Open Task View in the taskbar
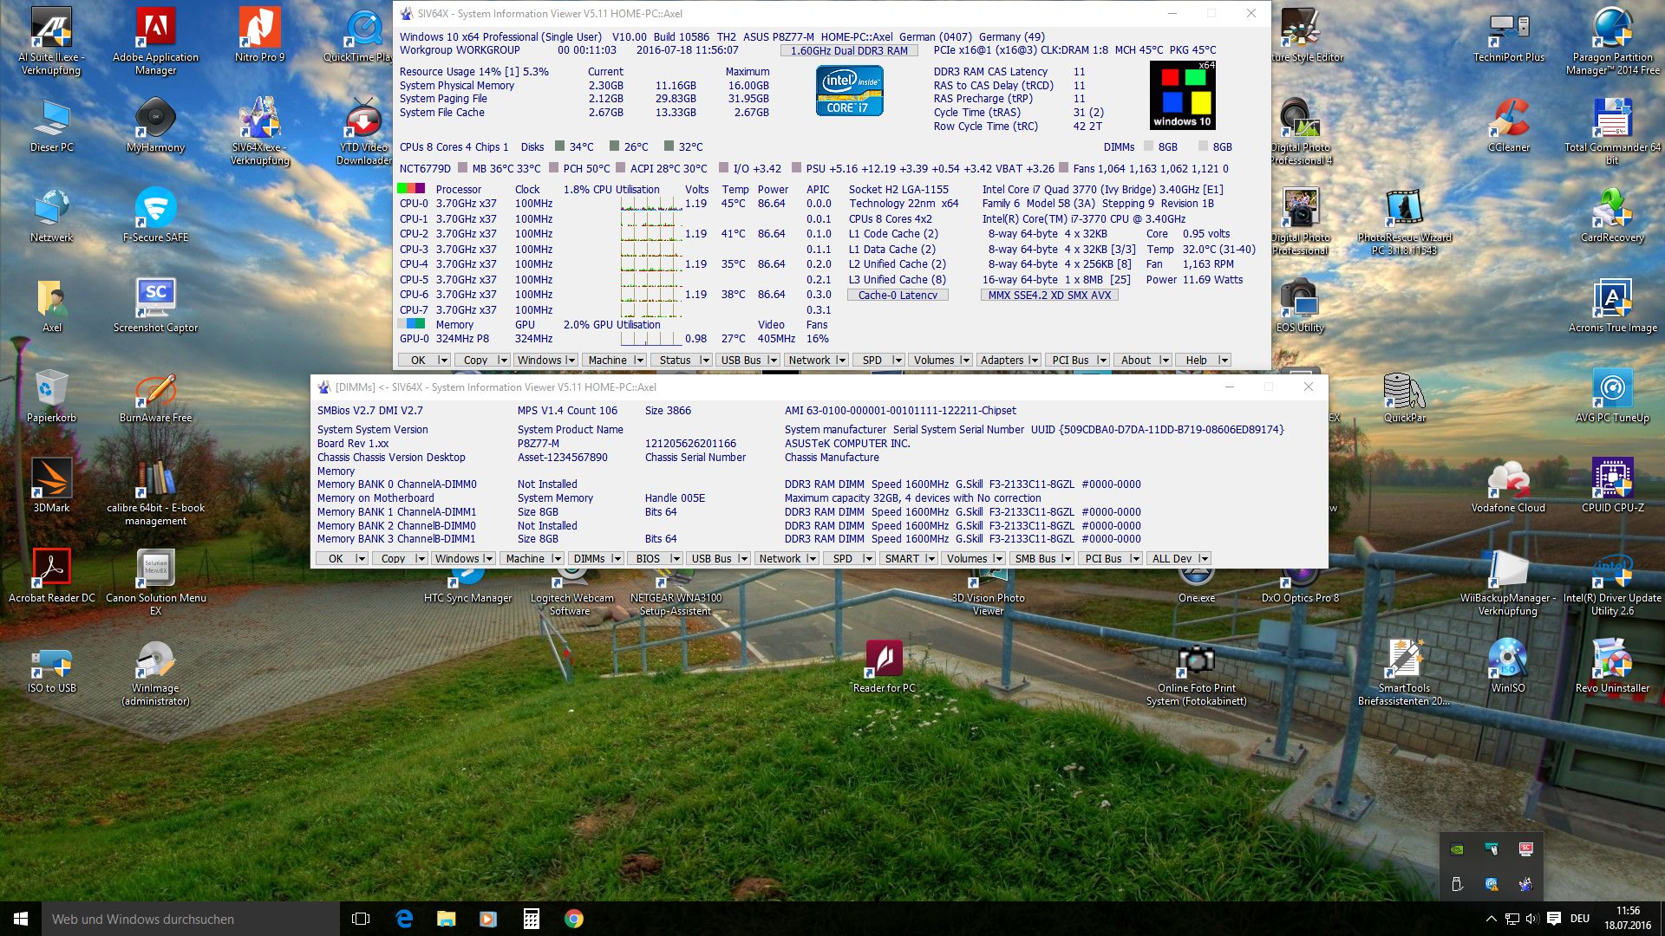 point(361,919)
